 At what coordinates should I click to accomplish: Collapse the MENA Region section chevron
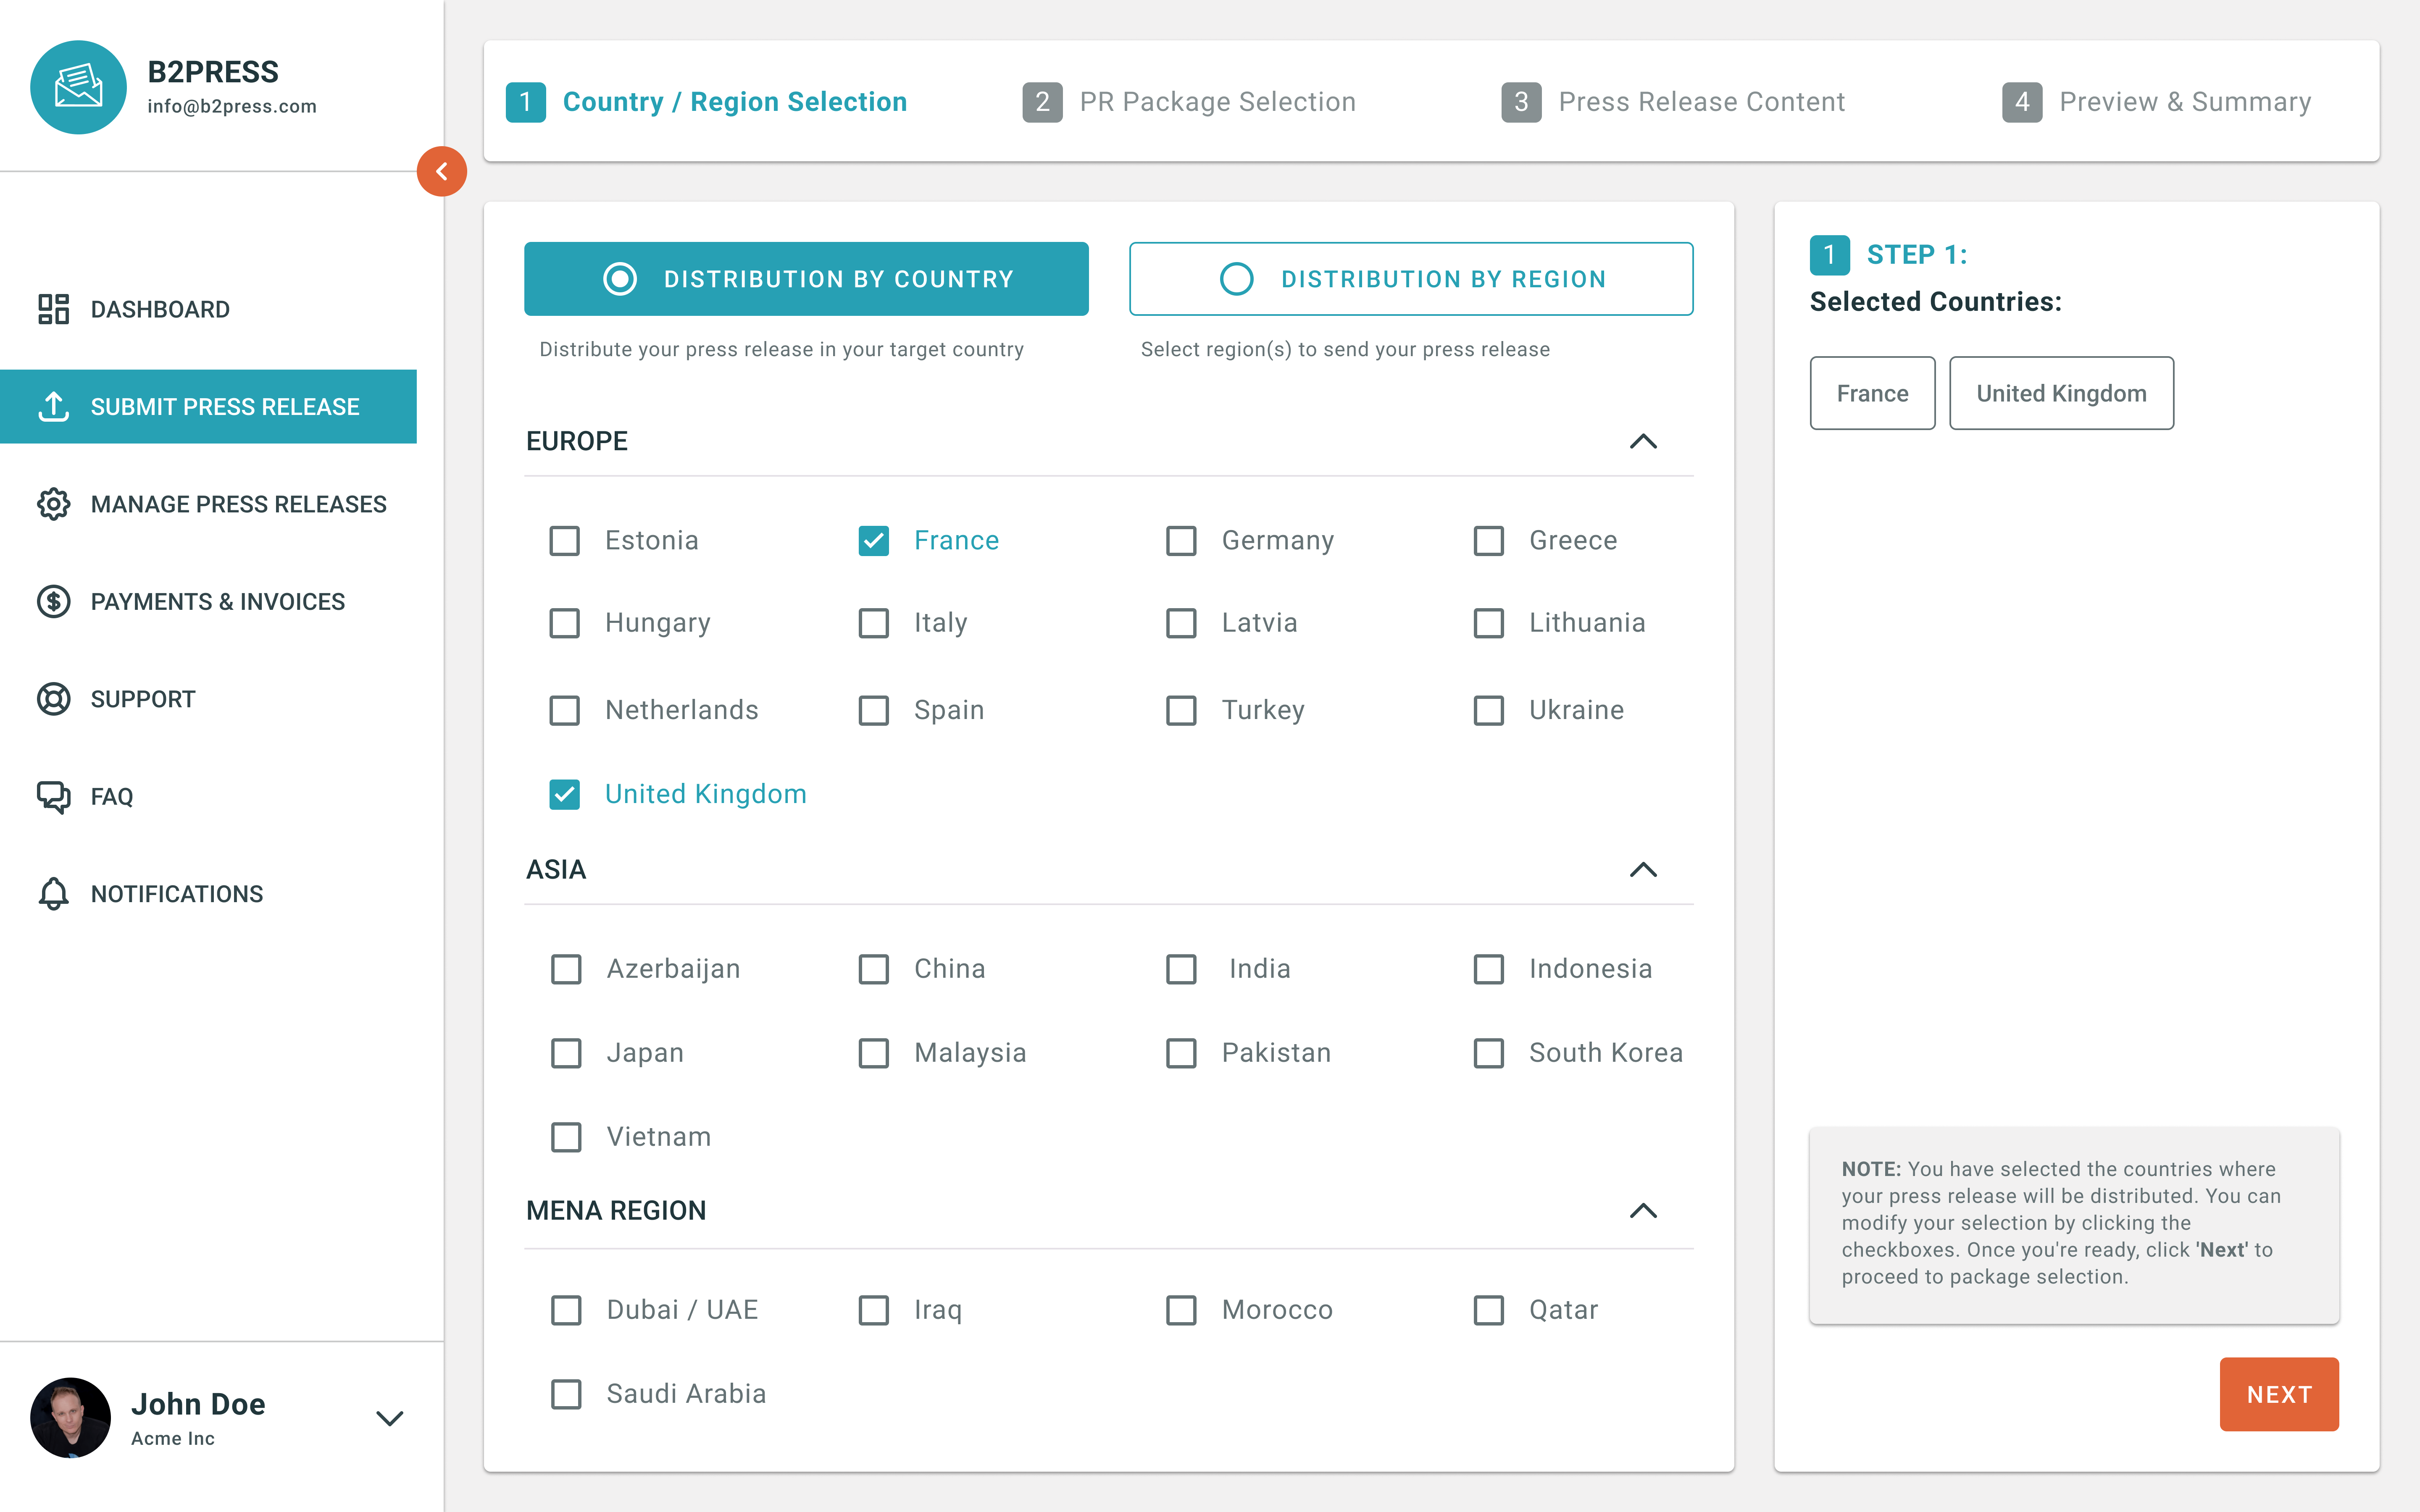pos(1643,1211)
